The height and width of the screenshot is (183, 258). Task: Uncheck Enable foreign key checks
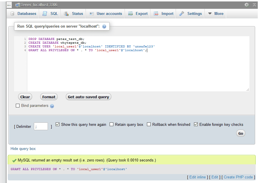point(196,124)
